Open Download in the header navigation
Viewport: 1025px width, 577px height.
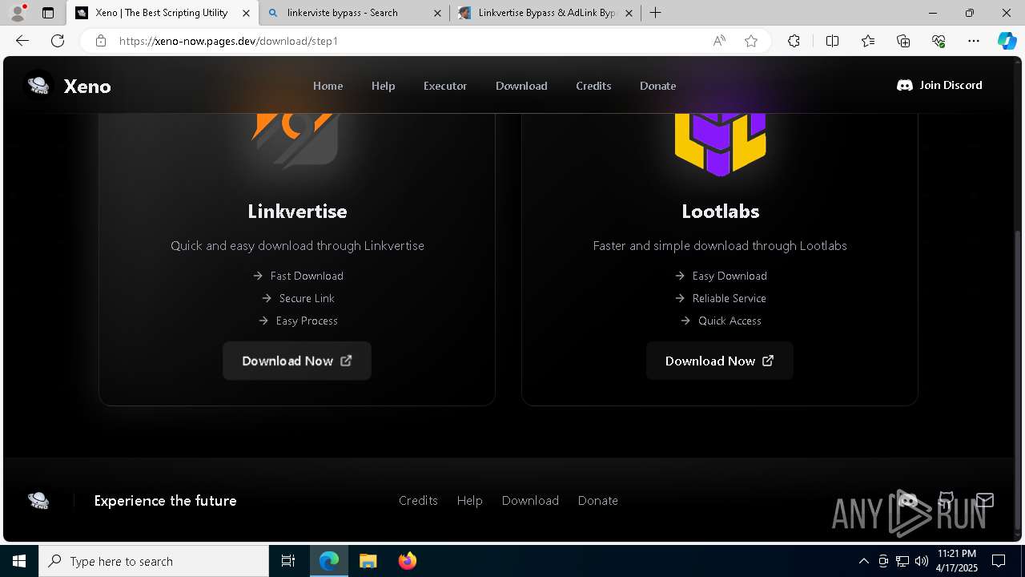coord(521,86)
